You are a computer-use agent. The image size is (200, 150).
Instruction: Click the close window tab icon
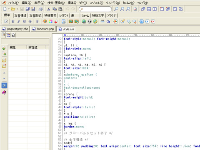[x=162, y=9]
